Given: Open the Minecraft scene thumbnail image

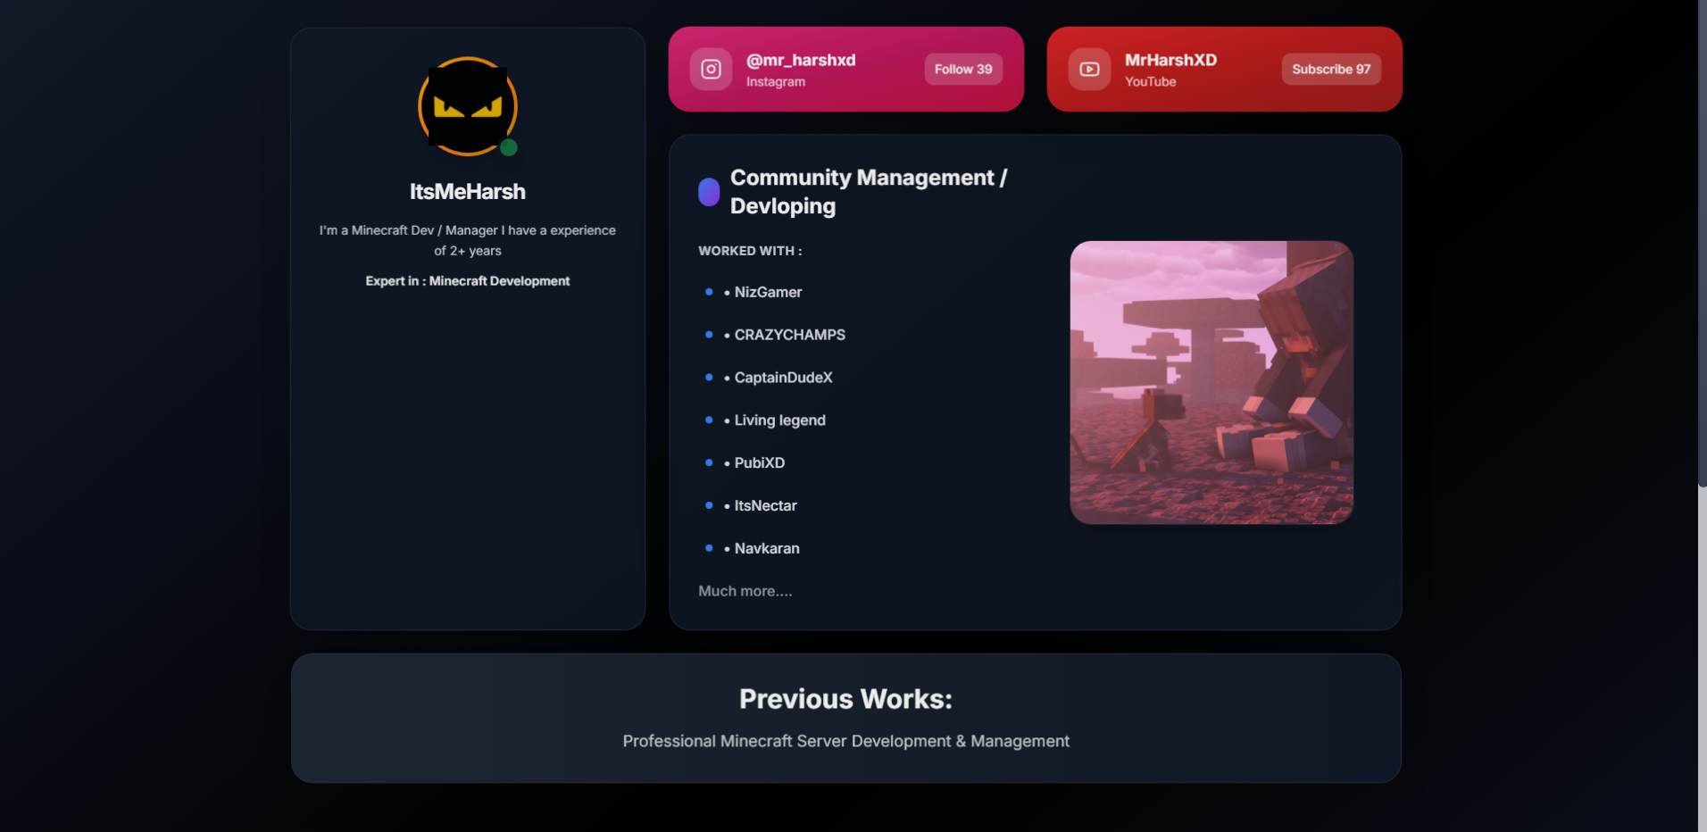Looking at the screenshot, I should point(1211,382).
